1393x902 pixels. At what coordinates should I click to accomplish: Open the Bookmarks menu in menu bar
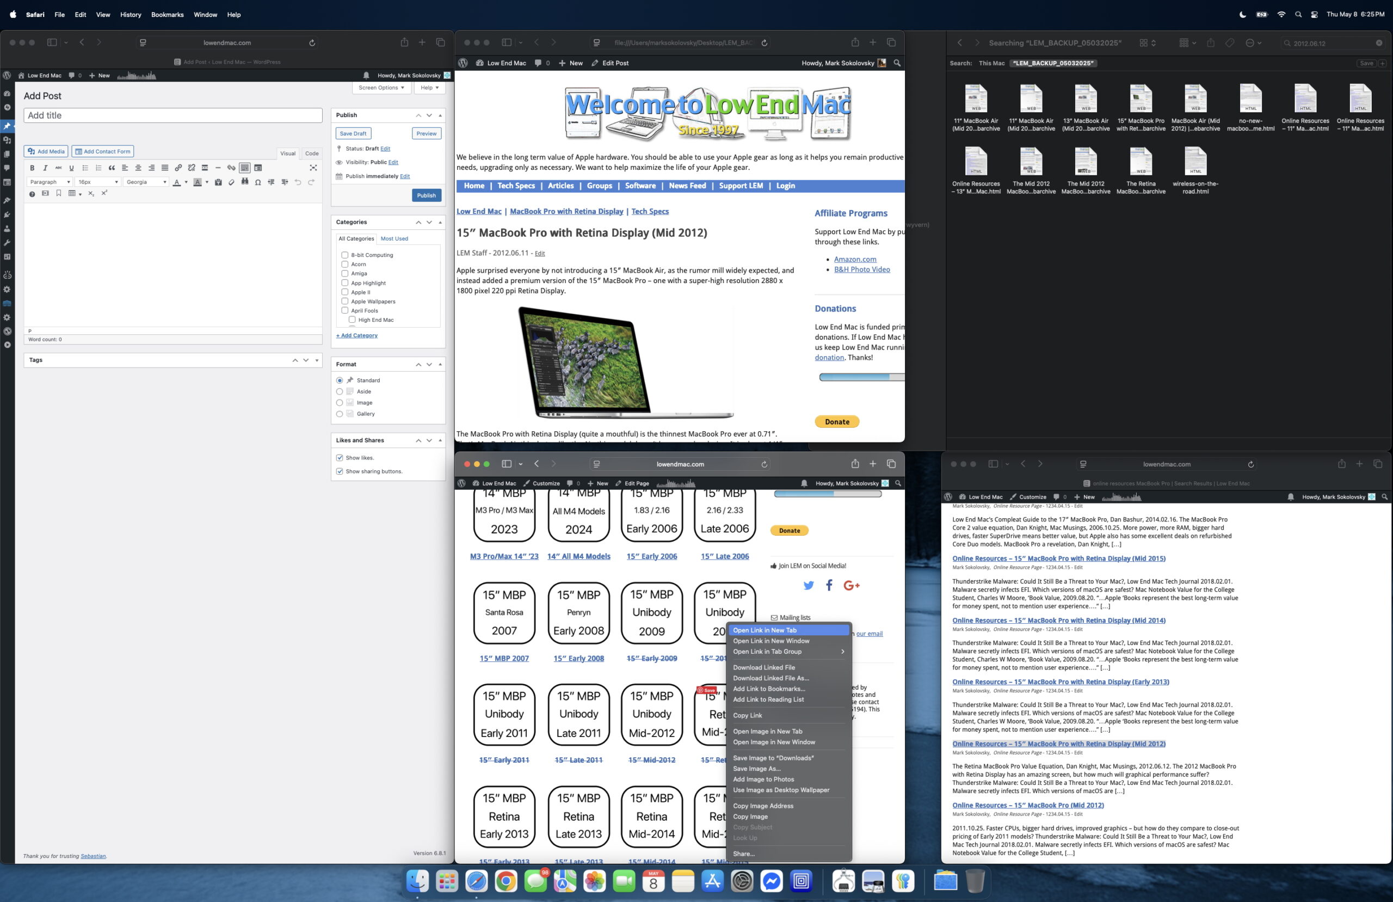click(168, 15)
